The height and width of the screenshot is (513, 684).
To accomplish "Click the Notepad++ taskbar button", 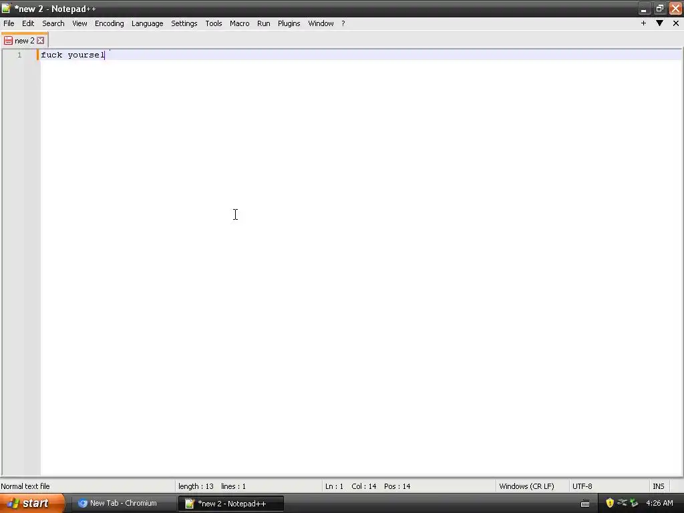I will (231, 504).
